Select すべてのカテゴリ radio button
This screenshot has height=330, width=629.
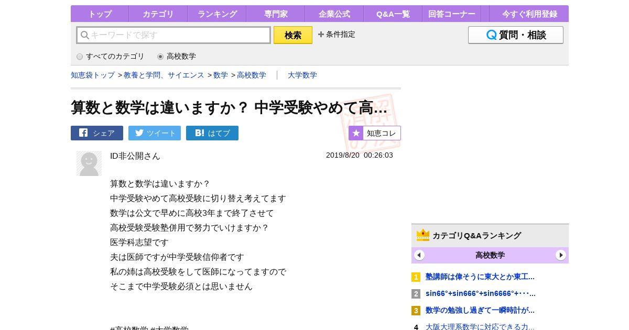pyautogui.click(x=80, y=57)
